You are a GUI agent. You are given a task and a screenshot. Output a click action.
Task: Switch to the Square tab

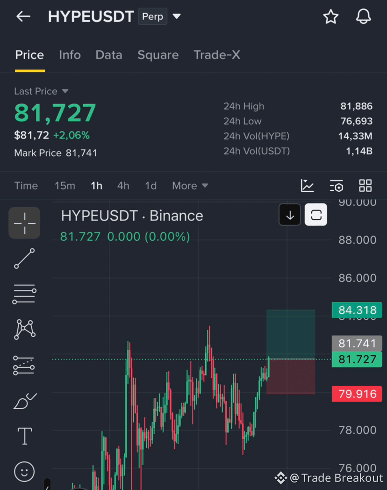pyautogui.click(x=158, y=55)
